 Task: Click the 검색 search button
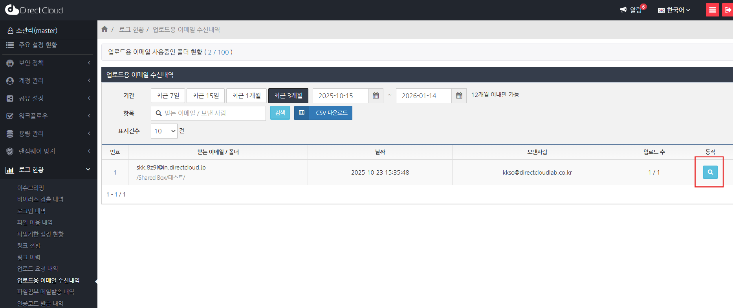pyautogui.click(x=280, y=113)
